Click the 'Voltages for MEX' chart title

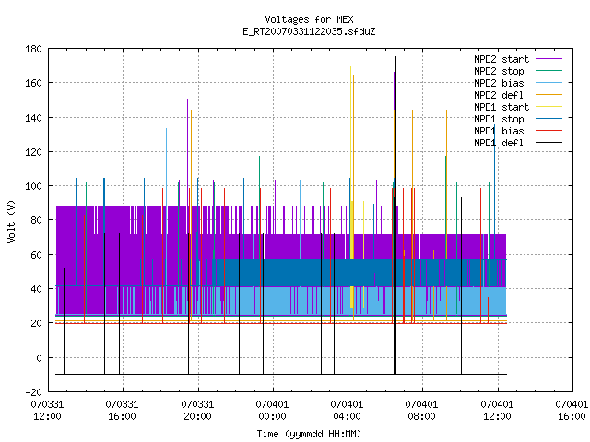309,19
